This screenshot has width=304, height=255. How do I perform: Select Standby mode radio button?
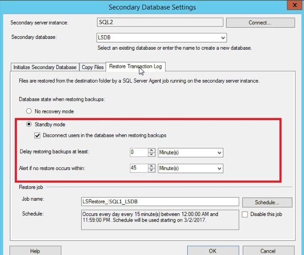pyautogui.click(x=29, y=124)
